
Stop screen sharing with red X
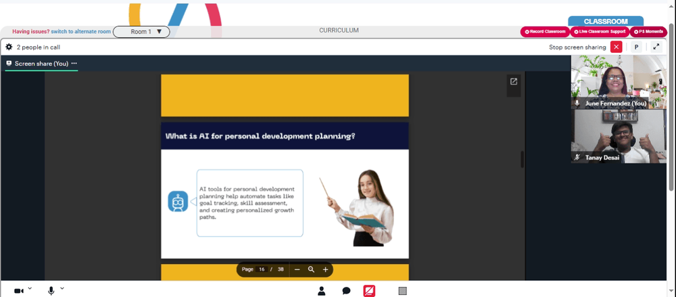pyautogui.click(x=616, y=47)
